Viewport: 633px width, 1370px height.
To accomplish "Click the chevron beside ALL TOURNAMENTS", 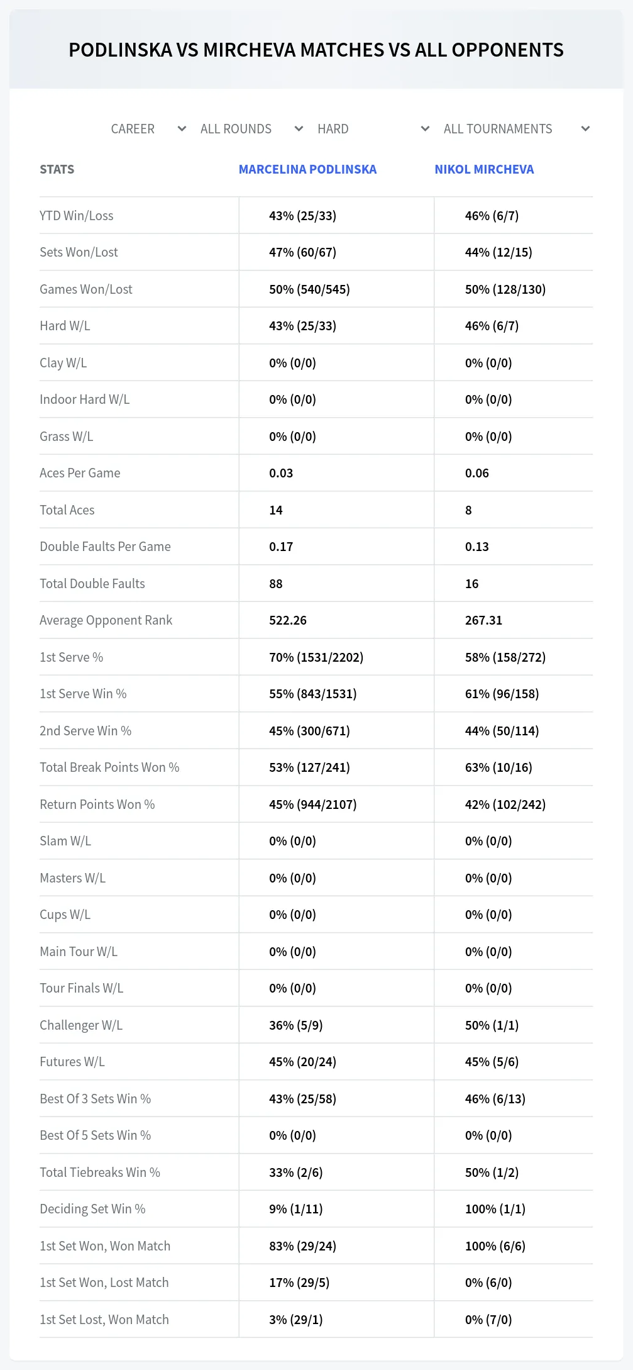I will pyautogui.click(x=585, y=129).
